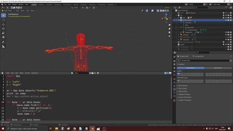The width and height of the screenshot is (233, 131).
Task: Toggle first armature Layers cell
Action: tap(178, 74)
